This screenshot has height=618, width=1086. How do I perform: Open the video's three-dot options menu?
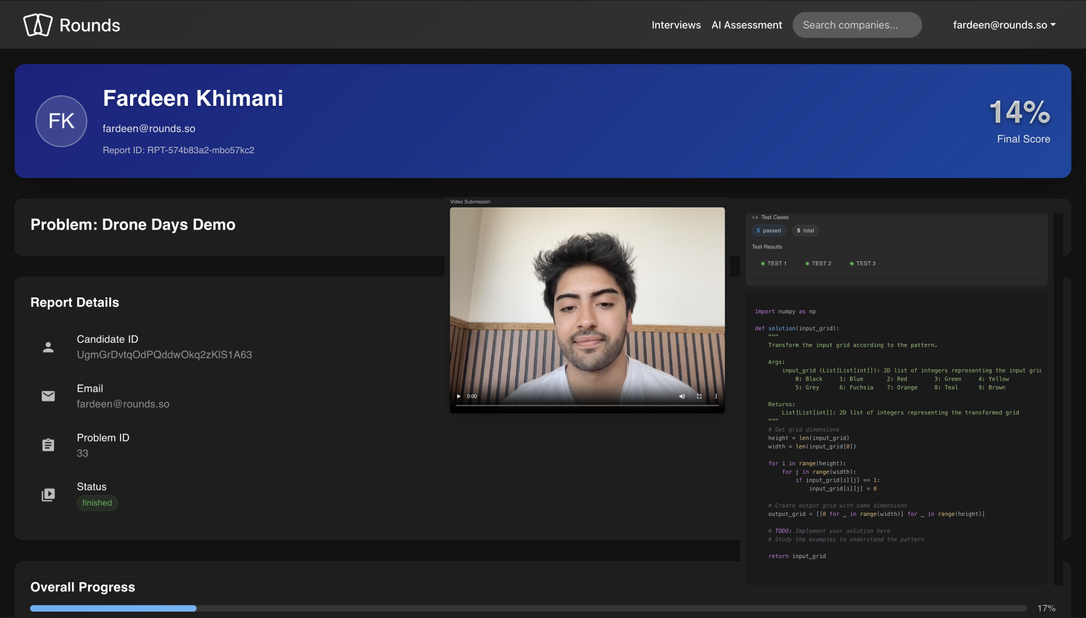click(x=716, y=396)
